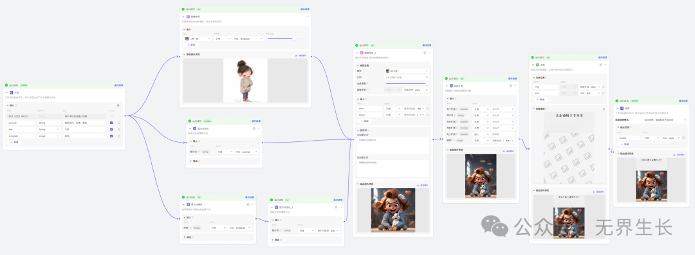Viewport: 695px width, 255px height.
Task: Click the 提示词优化 node type icon
Action: [194, 128]
